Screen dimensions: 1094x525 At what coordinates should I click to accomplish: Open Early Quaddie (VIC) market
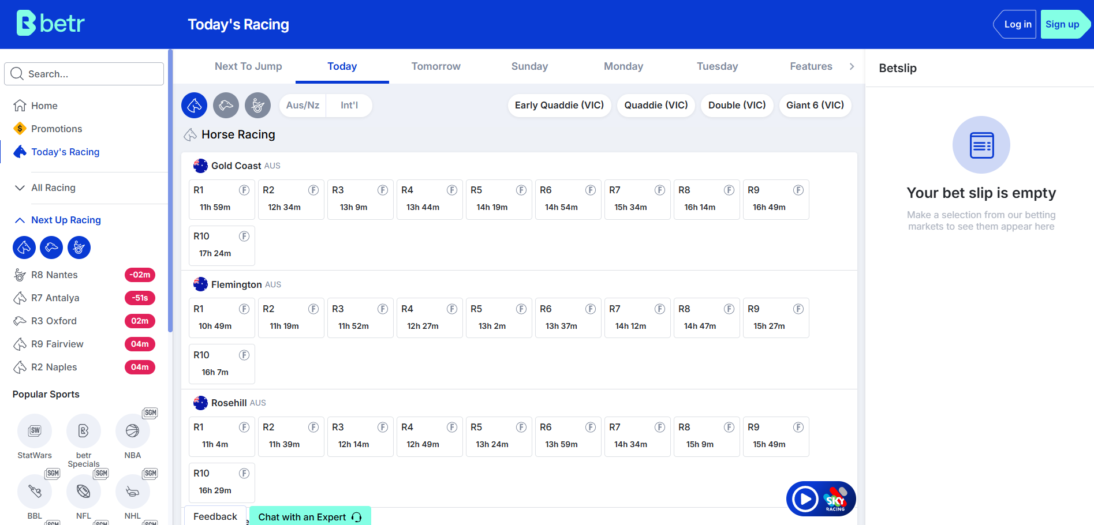click(559, 106)
